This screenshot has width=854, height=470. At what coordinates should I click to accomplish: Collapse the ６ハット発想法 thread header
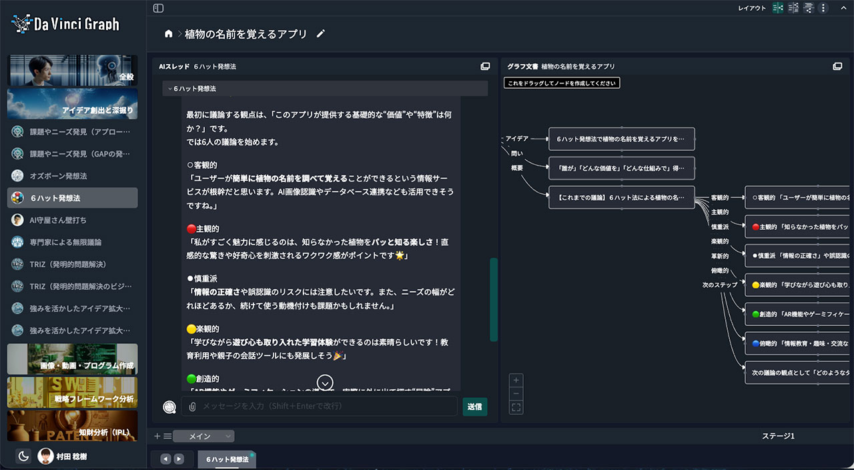(x=170, y=89)
